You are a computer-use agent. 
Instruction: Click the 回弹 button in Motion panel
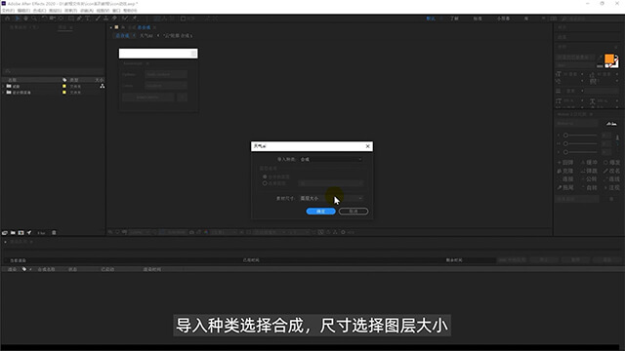(x=565, y=163)
